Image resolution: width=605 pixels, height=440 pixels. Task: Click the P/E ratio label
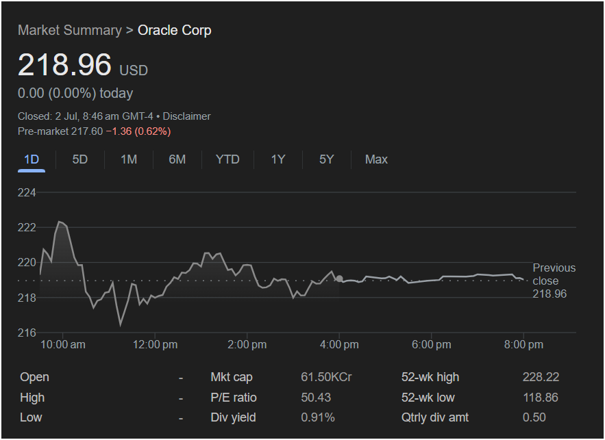pyautogui.click(x=234, y=398)
